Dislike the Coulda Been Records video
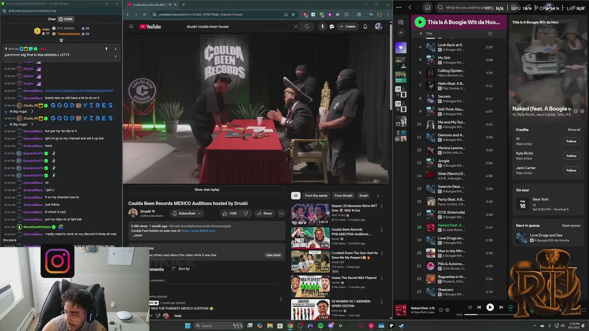The width and height of the screenshot is (589, 331). click(246, 213)
